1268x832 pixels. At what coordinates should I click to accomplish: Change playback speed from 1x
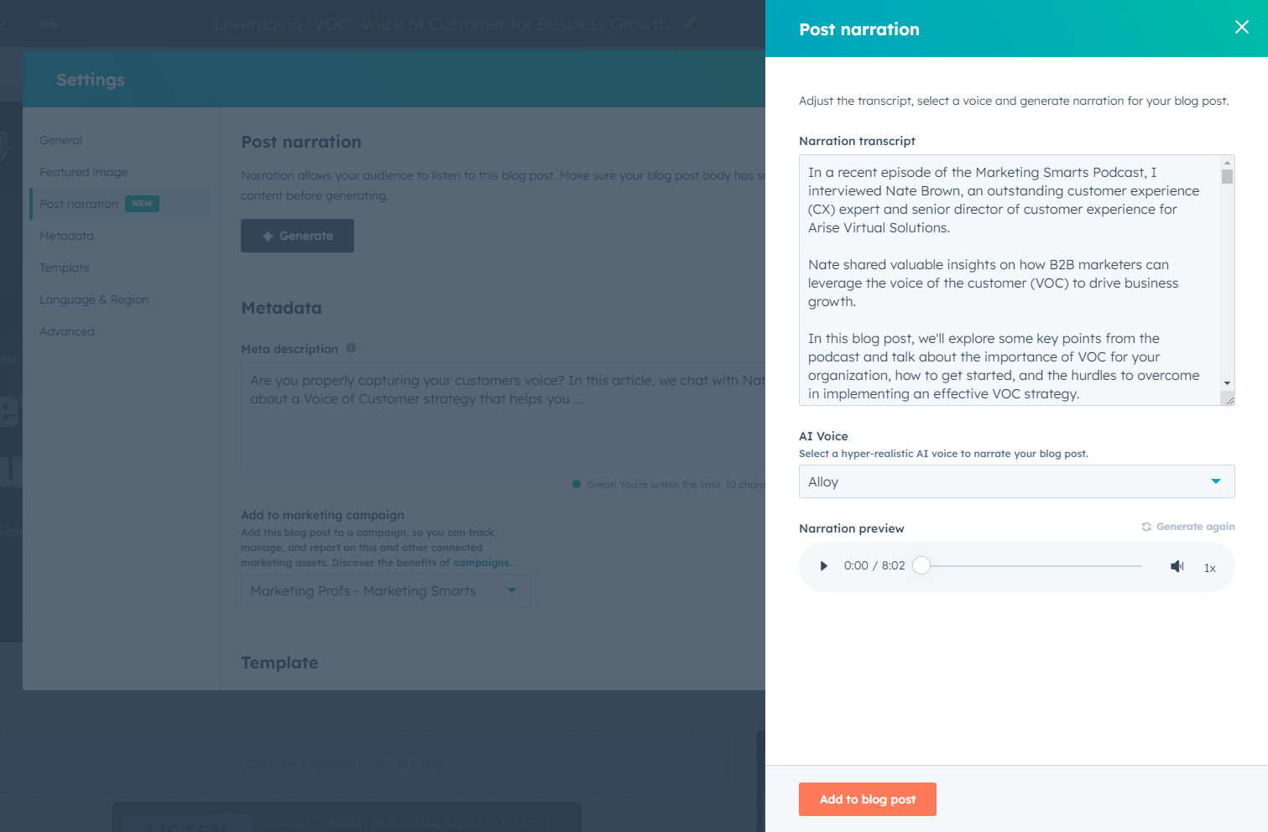coord(1209,568)
